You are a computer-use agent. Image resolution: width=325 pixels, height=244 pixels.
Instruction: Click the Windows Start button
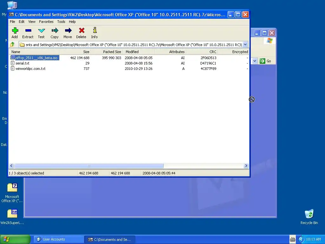pyautogui.click(x=15, y=239)
